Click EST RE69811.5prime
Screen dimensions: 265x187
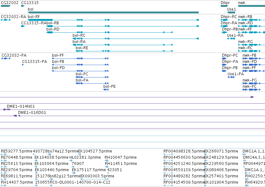point(17,176)
